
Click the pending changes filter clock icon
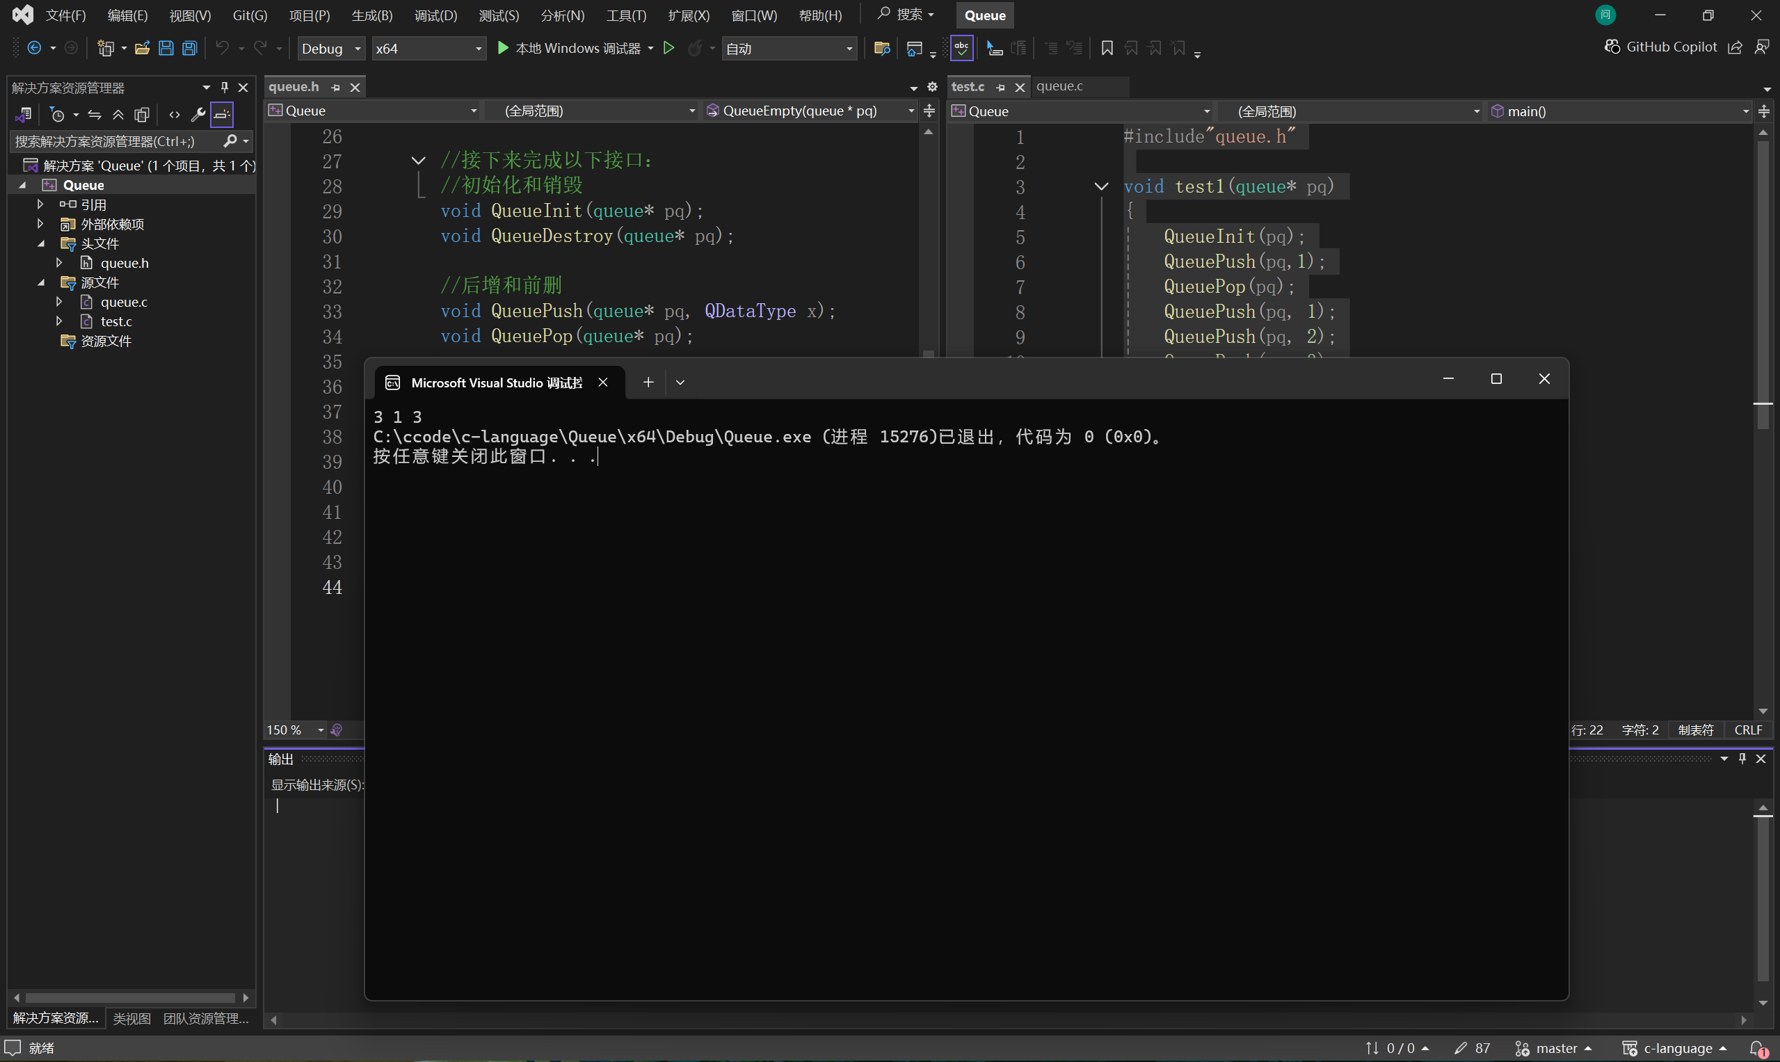tap(58, 115)
